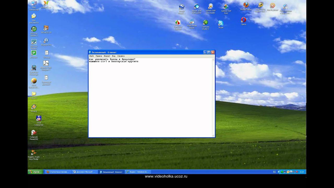Open the Справка menu in Notepad

pyautogui.click(x=121, y=56)
